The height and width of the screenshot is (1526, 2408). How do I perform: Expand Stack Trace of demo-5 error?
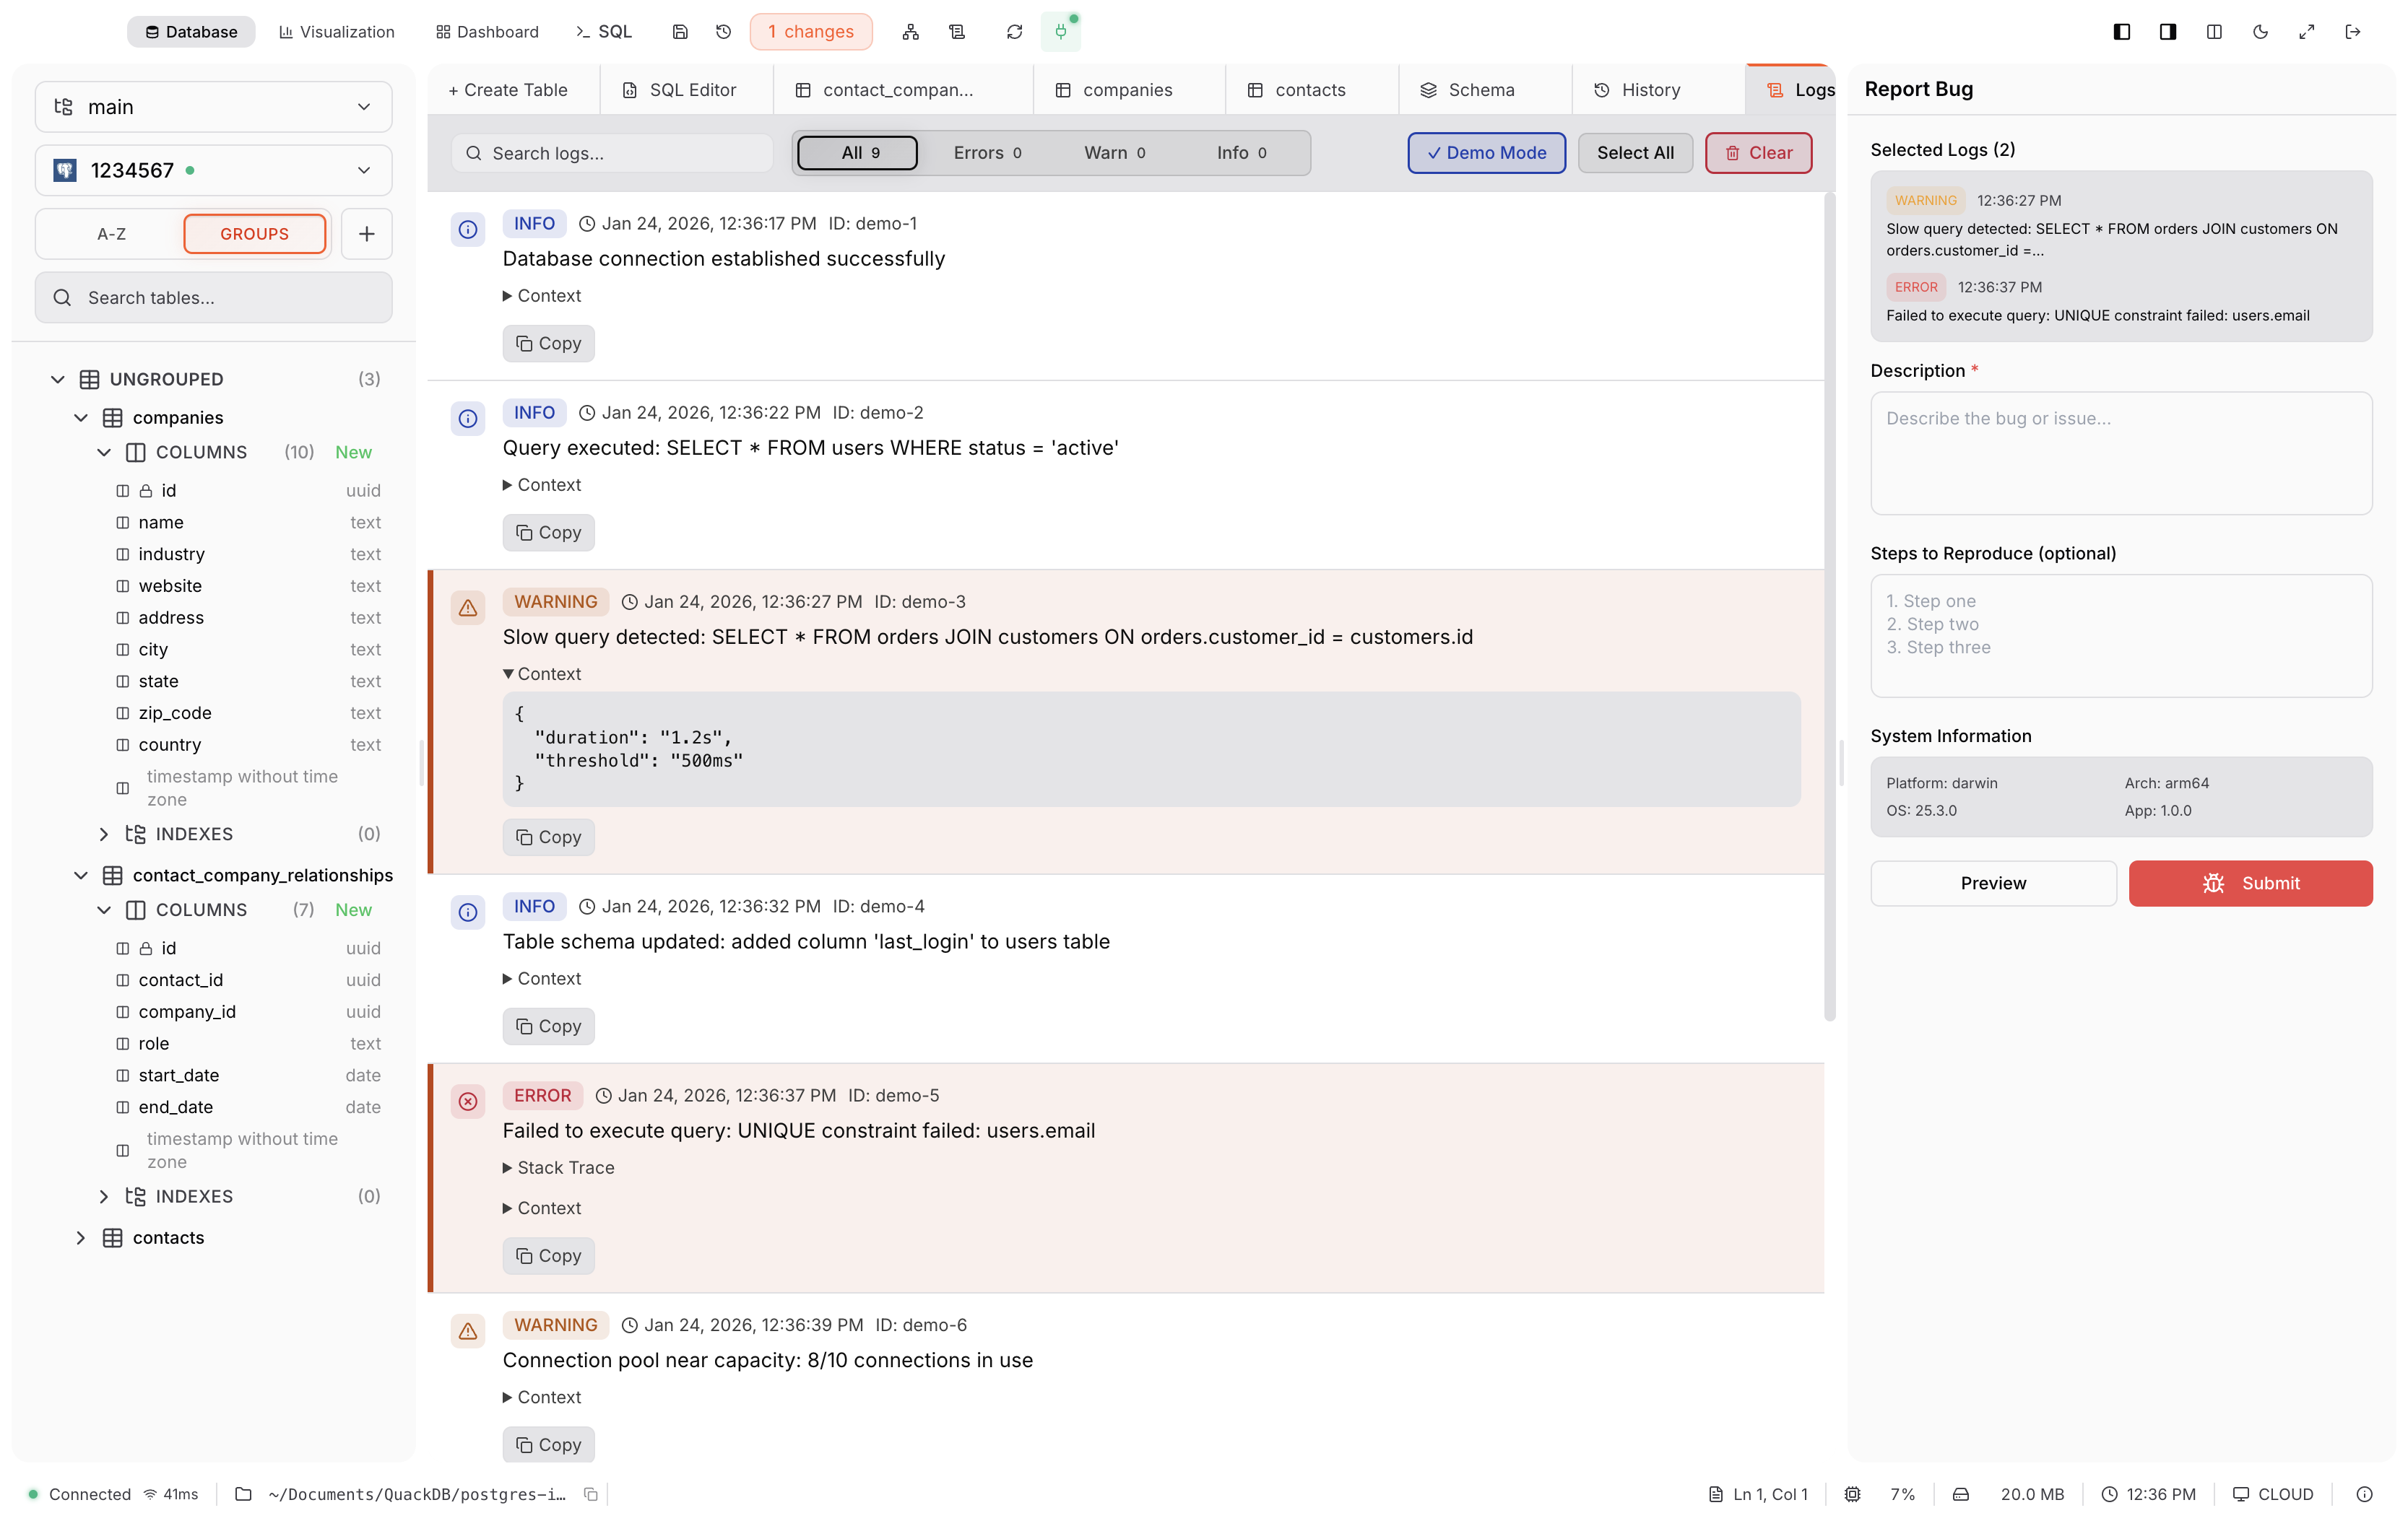[558, 1168]
